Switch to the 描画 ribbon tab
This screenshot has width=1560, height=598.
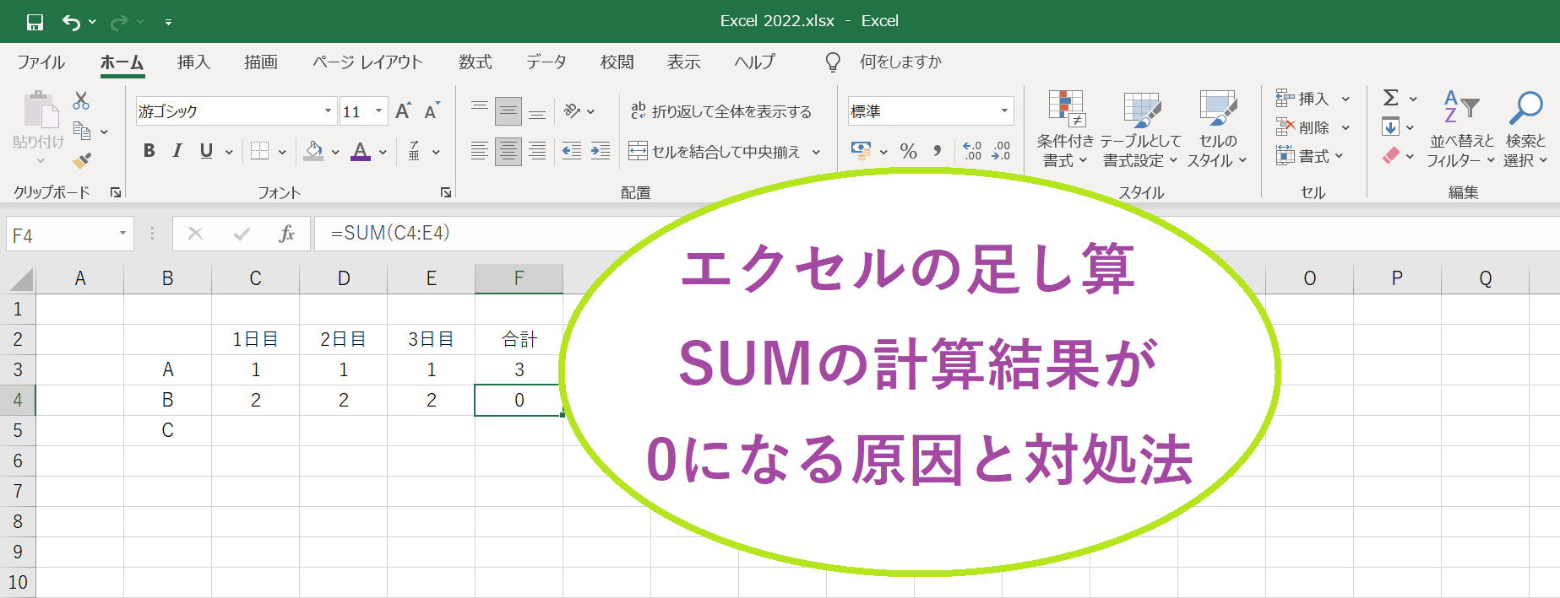(x=261, y=62)
